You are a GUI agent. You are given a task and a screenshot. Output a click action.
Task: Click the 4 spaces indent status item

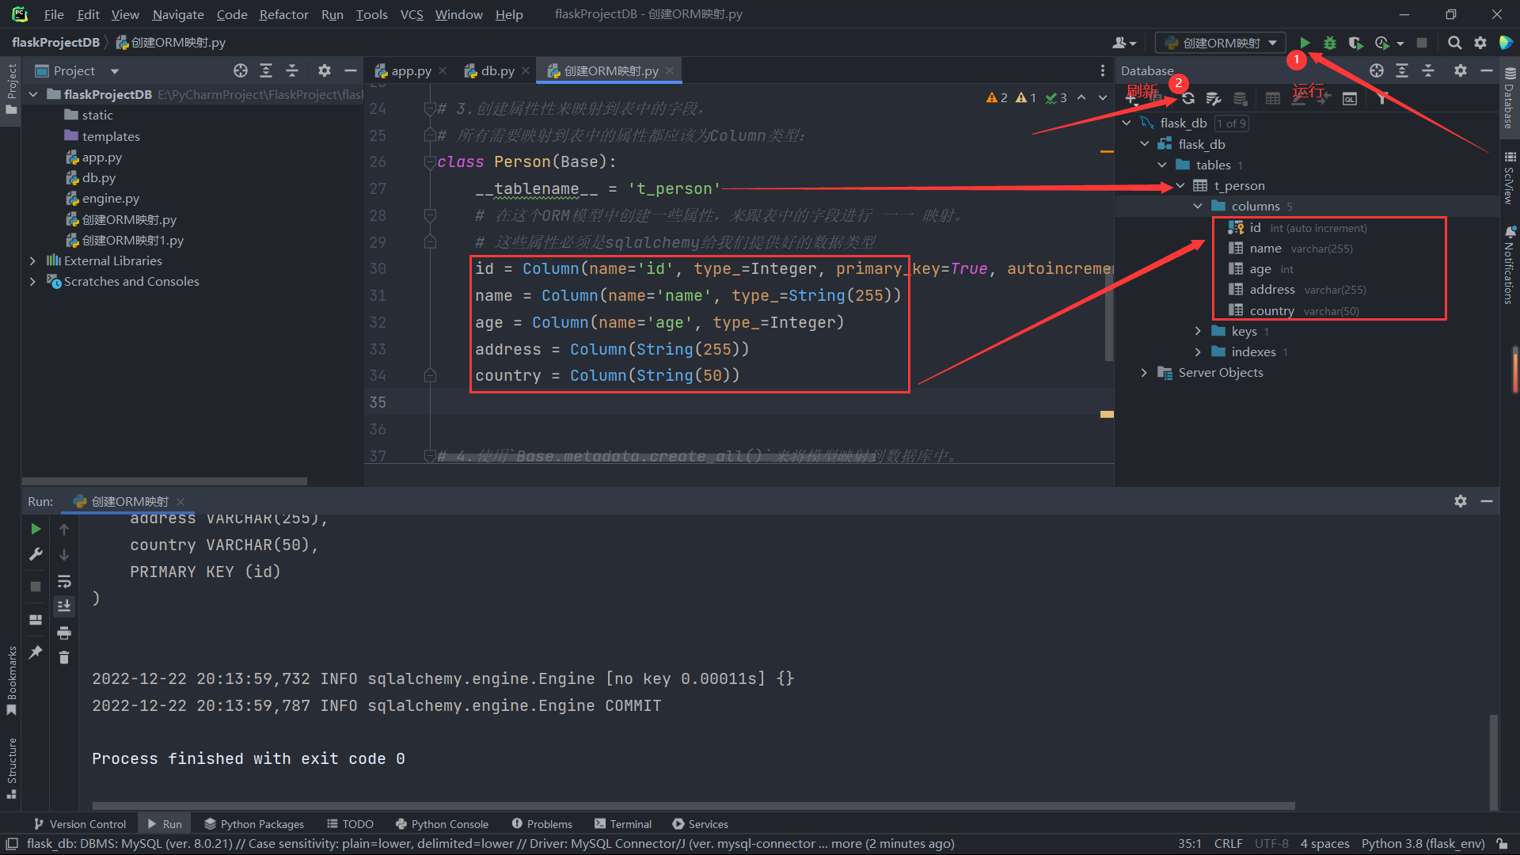tap(1324, 844)
